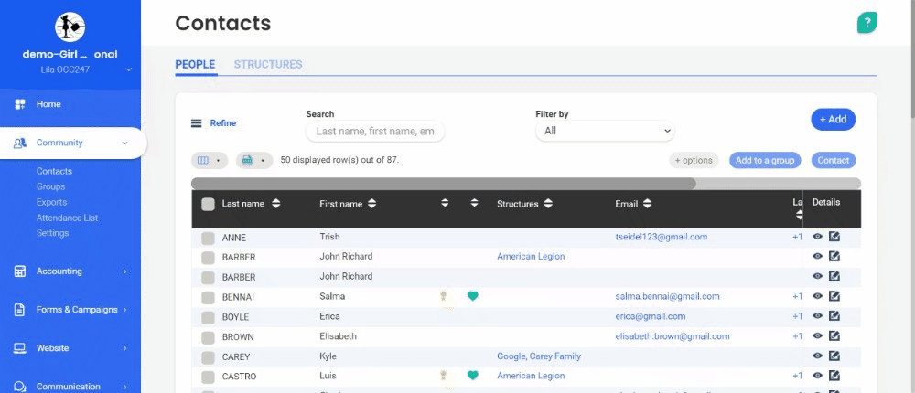
Task: Click the Community people icon
Action: click(20, 143)
